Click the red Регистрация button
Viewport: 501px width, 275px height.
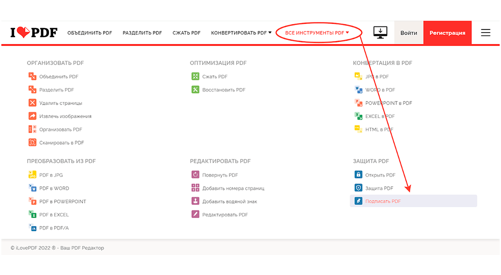(447, 32)
